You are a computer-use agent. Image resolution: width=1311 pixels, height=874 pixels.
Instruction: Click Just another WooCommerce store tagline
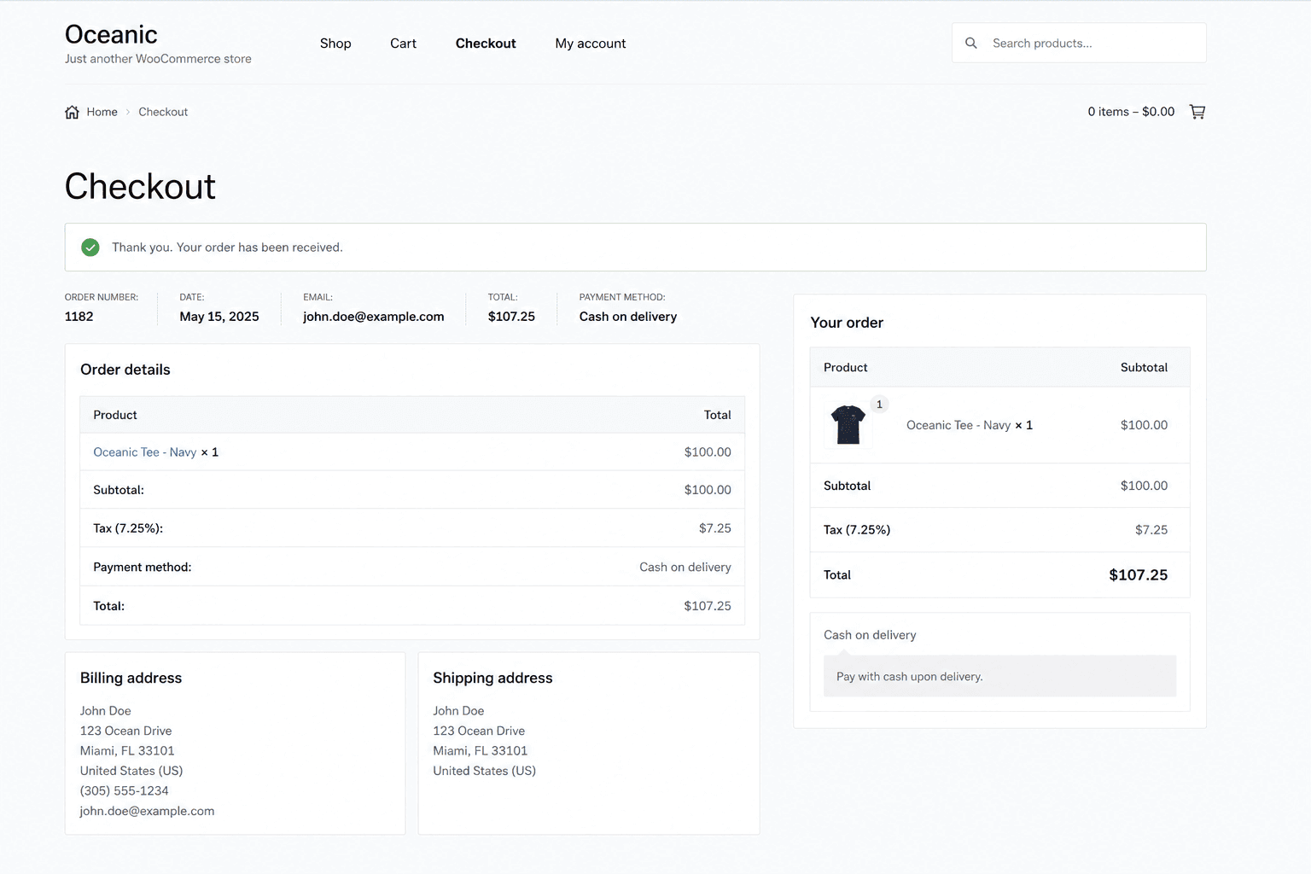pos(158,59)
